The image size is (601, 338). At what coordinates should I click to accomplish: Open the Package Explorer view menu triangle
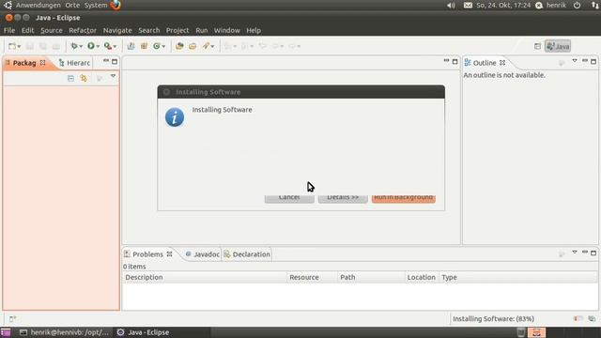(113, 76)
